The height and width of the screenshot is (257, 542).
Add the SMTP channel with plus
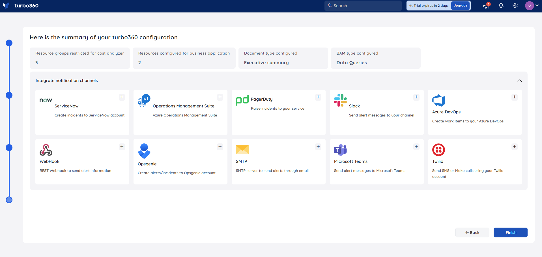tap(318, 146)
